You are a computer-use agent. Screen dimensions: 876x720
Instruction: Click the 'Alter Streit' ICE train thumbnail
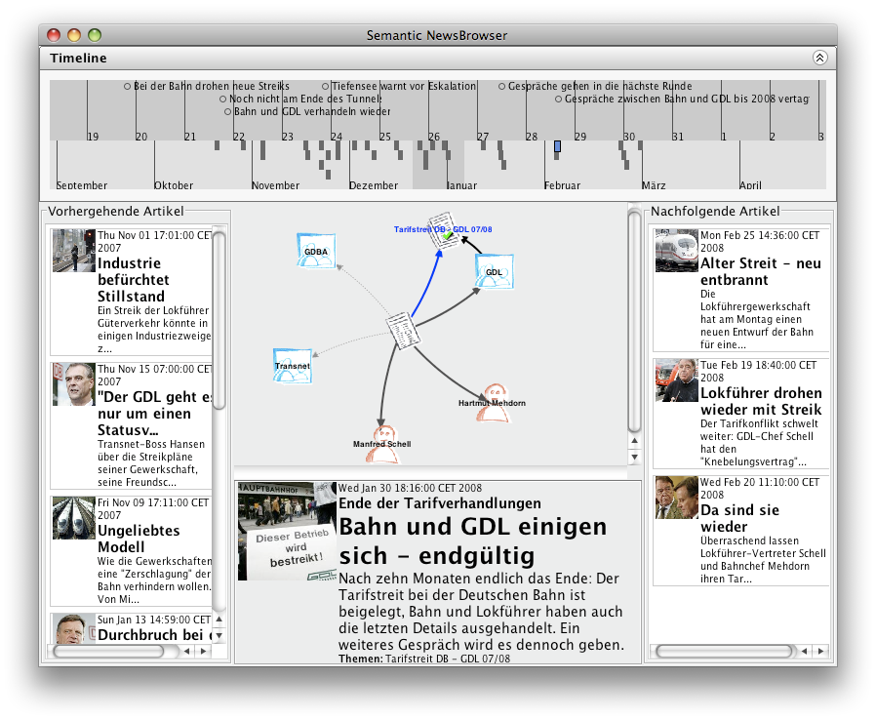(x=677, y=250)
